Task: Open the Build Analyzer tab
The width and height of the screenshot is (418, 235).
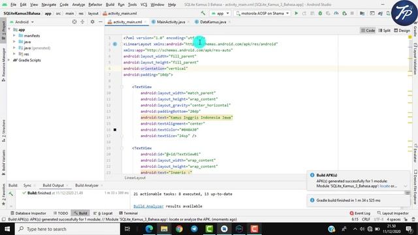Action: [87, 185]
